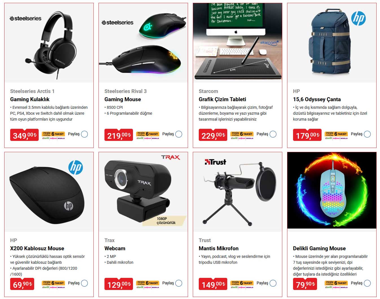Open the Grafik Çizim Tableti title link

222,99
